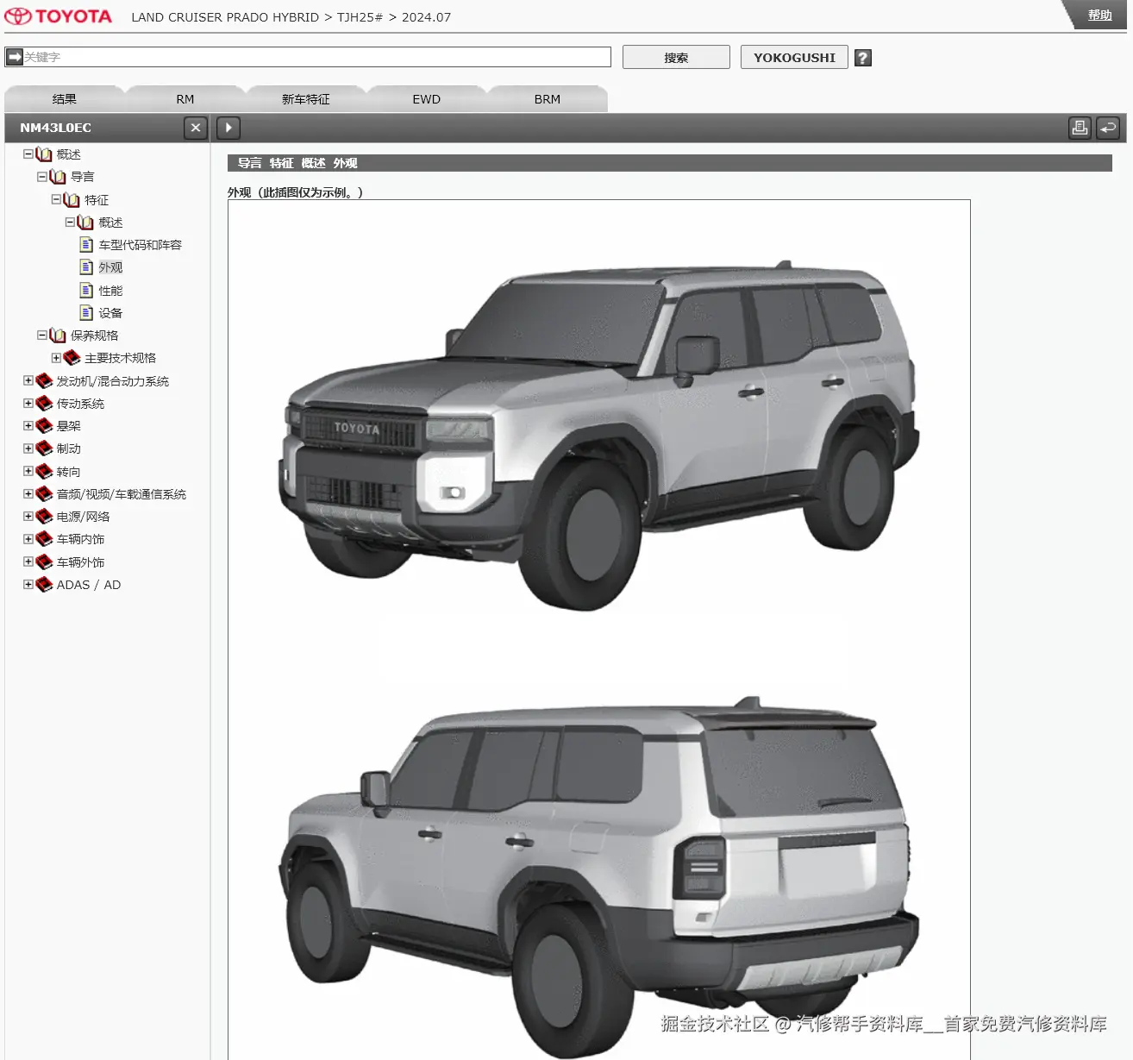This screenshot has height=1060, width=1133.
Task: Click the 发动机/混合动力系统 red book icon
Action: click(x=44, y=381)
